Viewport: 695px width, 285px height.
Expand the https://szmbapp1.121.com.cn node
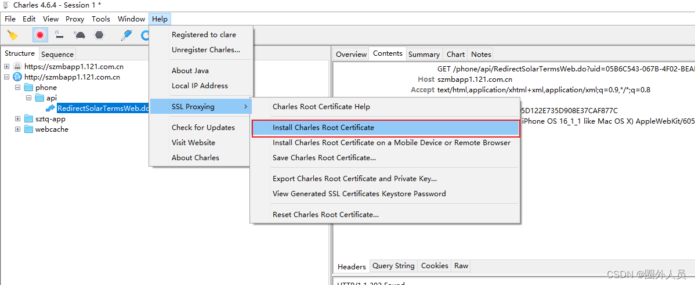point(6,67)
